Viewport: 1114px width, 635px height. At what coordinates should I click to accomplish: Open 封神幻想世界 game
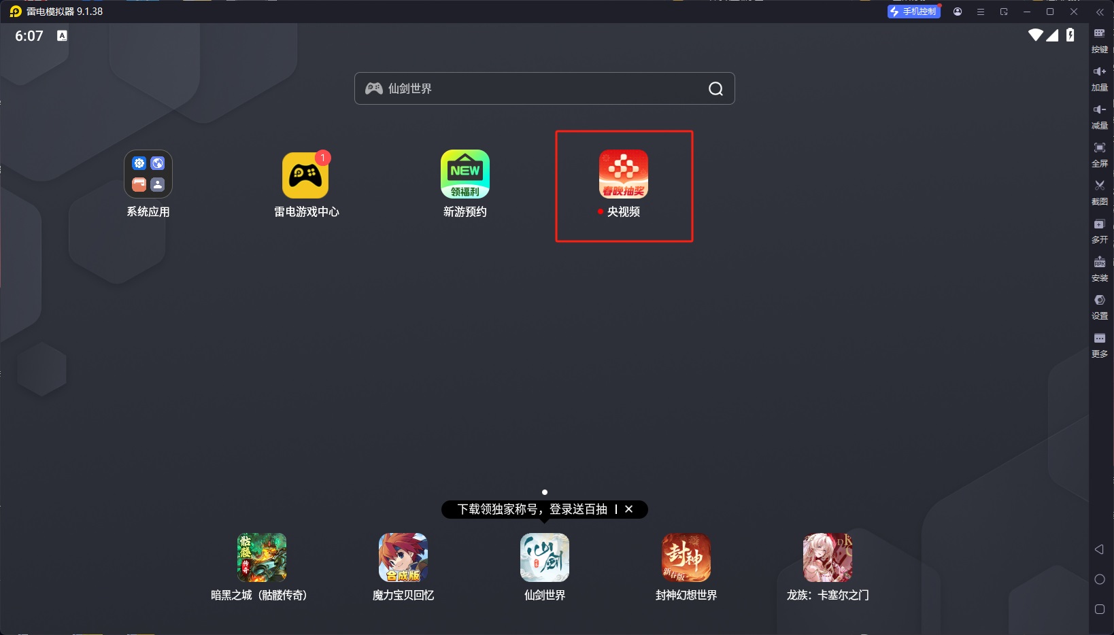685,557
